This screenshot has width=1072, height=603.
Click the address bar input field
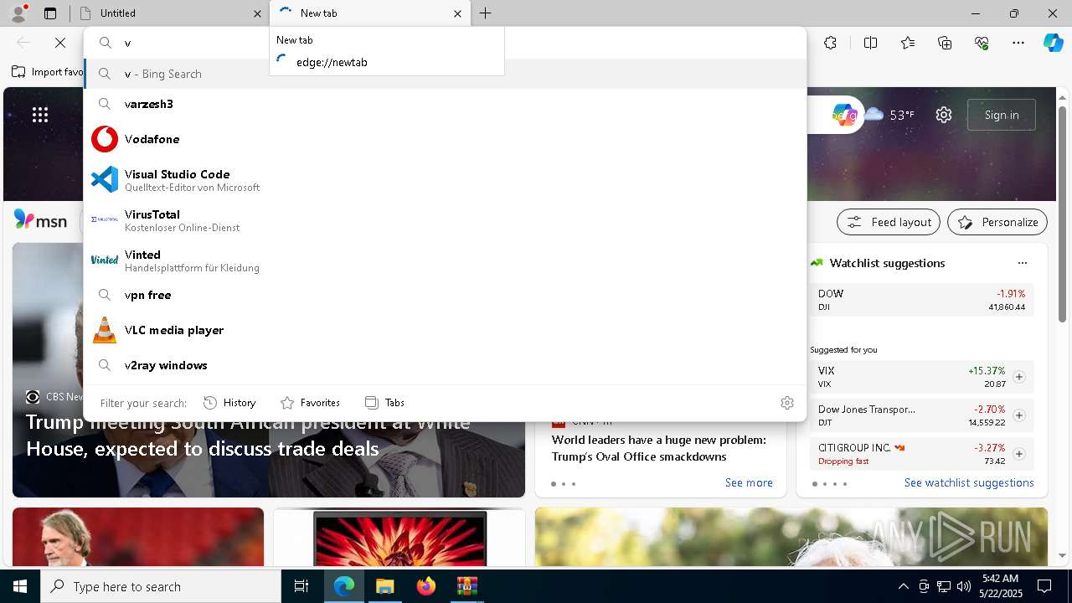click(445, 43)
